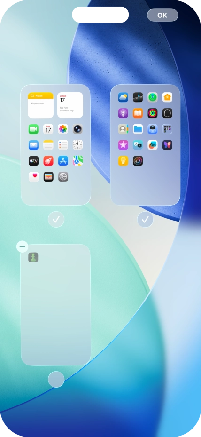Uncheck the first home screen page
The image size is (201, 437).
(56, 220)
